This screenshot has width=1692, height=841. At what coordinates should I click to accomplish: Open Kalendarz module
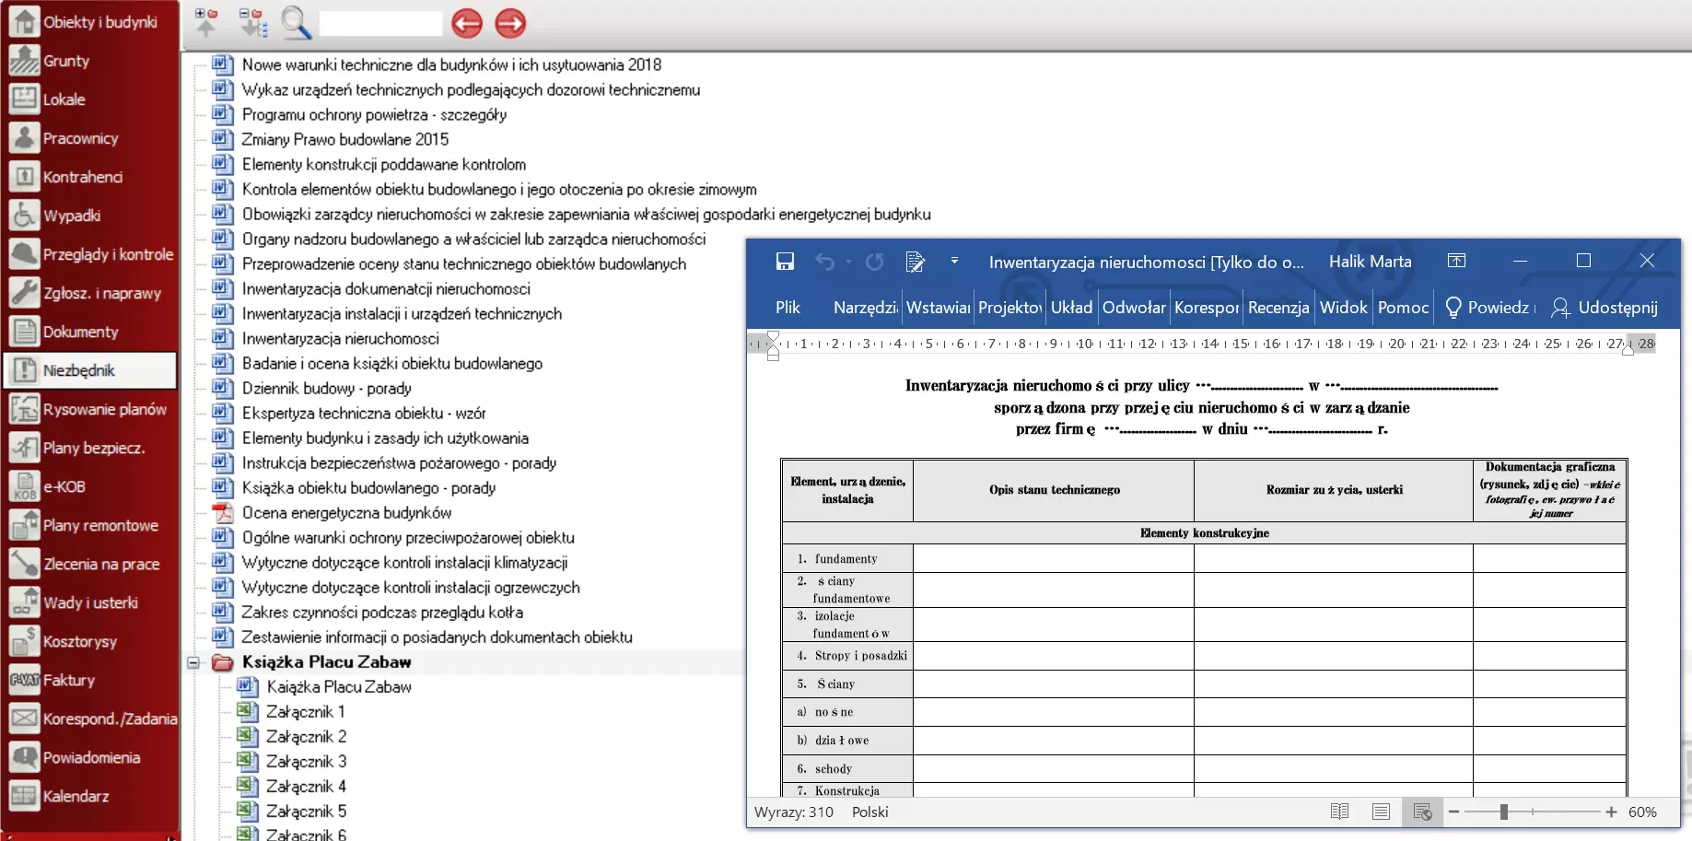(x=89, y=796)
